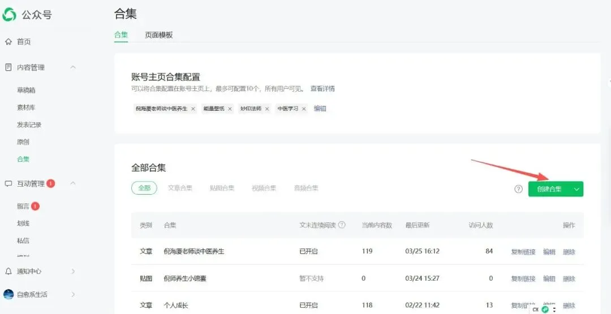Open 原创 in the sidebar

tap(23, 142)
